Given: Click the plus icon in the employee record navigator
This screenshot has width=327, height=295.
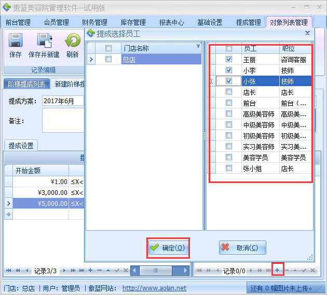Looking at the screenshot, I should pyautogui.click(x=277, y=270).
